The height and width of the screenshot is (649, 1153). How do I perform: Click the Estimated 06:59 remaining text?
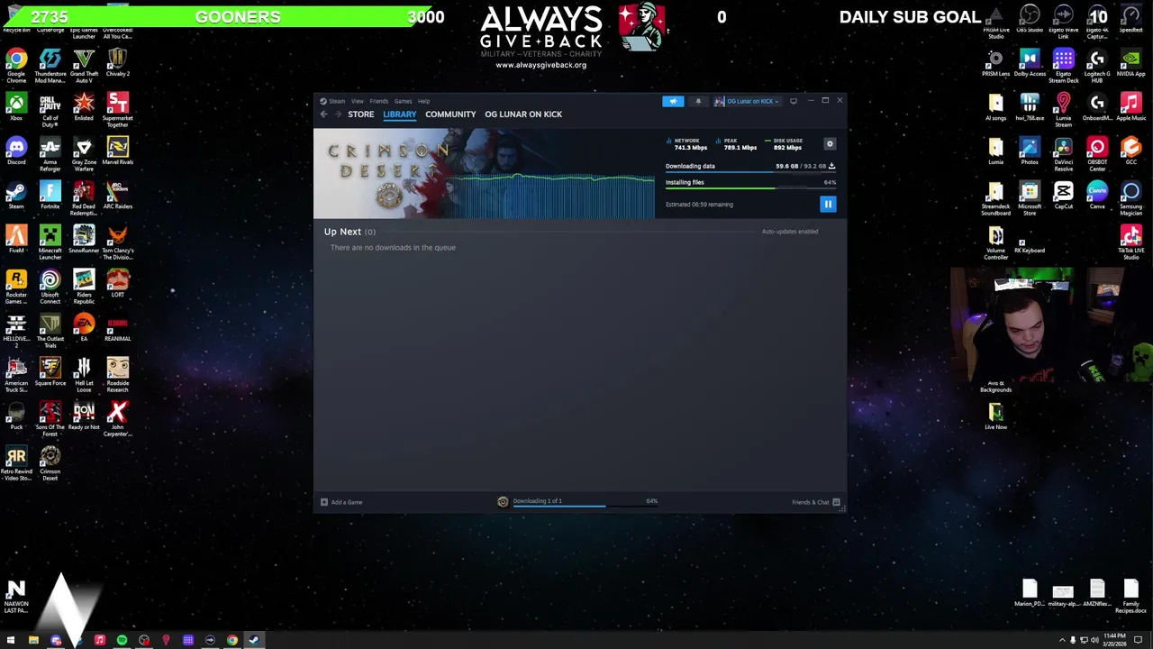pos(699,205)
